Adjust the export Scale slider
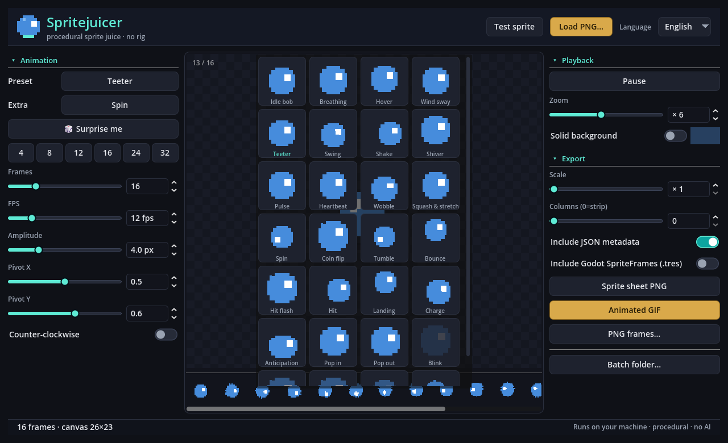Viewport: 728px width, 443px height. point(606,189)
